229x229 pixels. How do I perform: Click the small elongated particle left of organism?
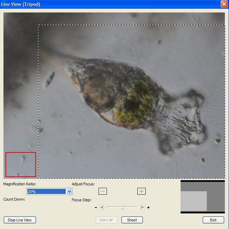(49, 80)
